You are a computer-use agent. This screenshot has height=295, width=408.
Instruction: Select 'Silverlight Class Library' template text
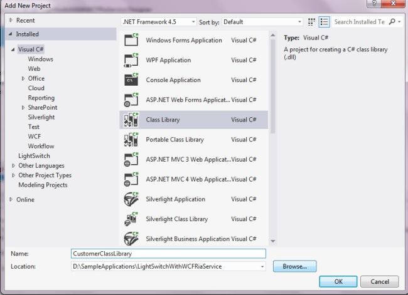(176, 219)
